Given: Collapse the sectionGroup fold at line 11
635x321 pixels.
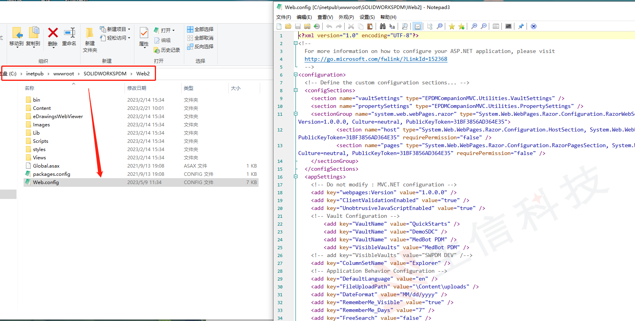Looking at the screenshot, I should pos(295,114).
